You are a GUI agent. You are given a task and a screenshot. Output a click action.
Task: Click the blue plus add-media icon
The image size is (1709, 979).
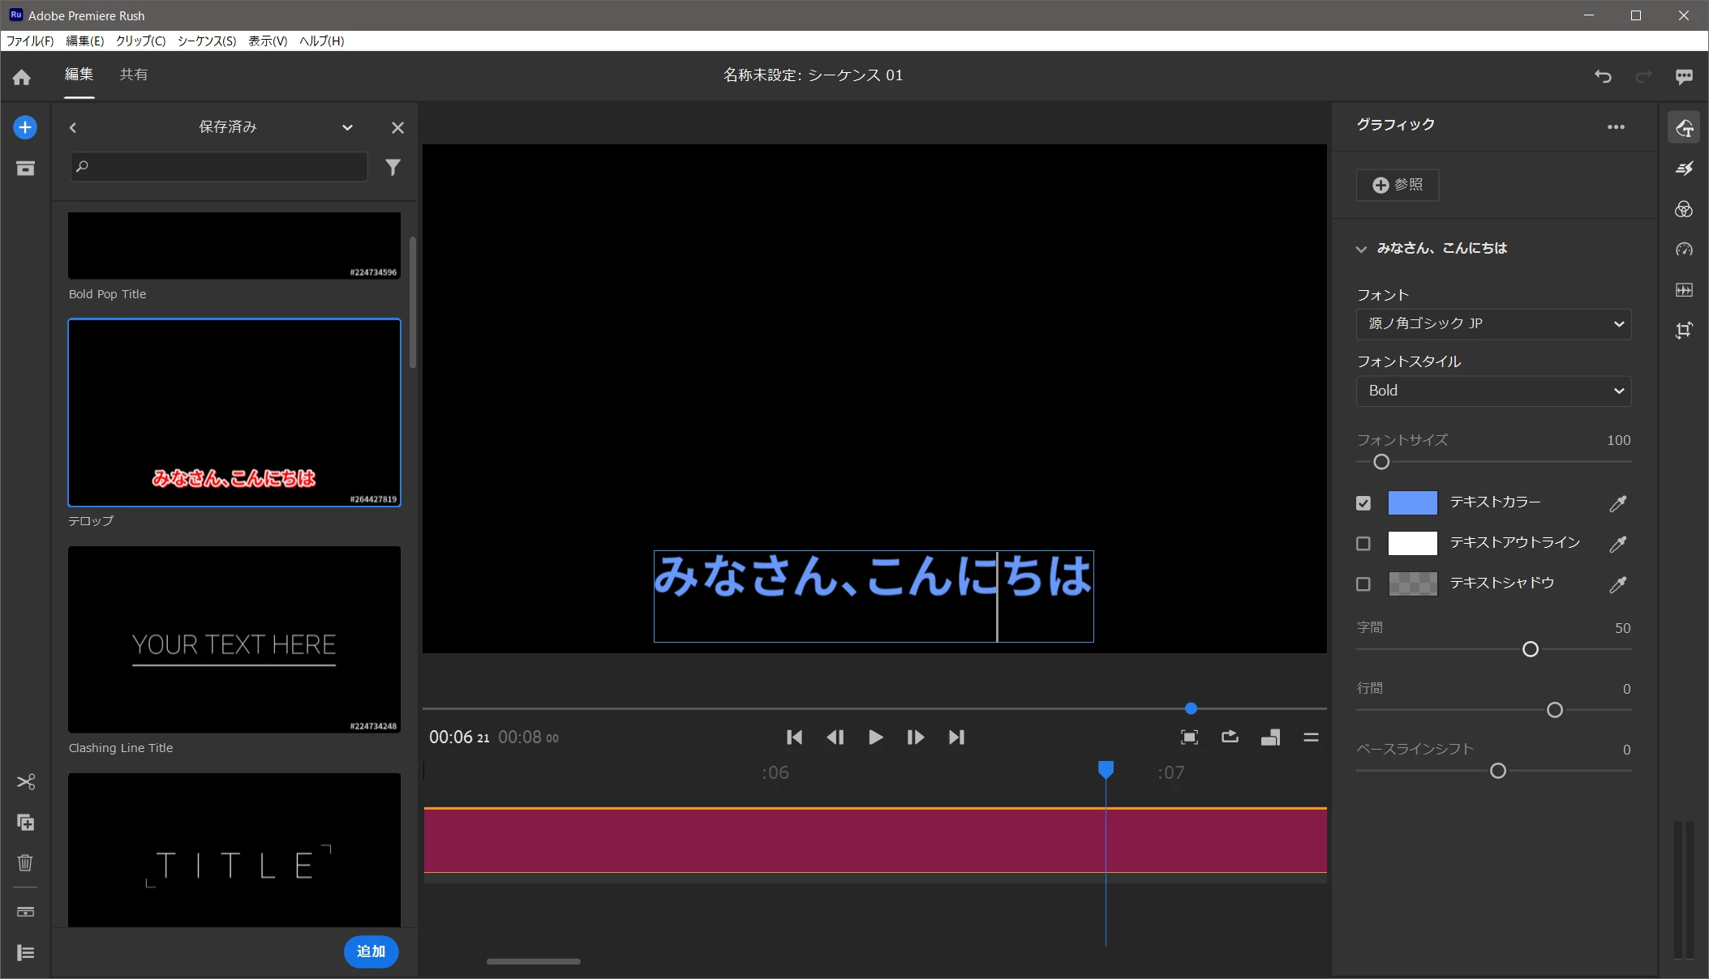click(25, 127)
